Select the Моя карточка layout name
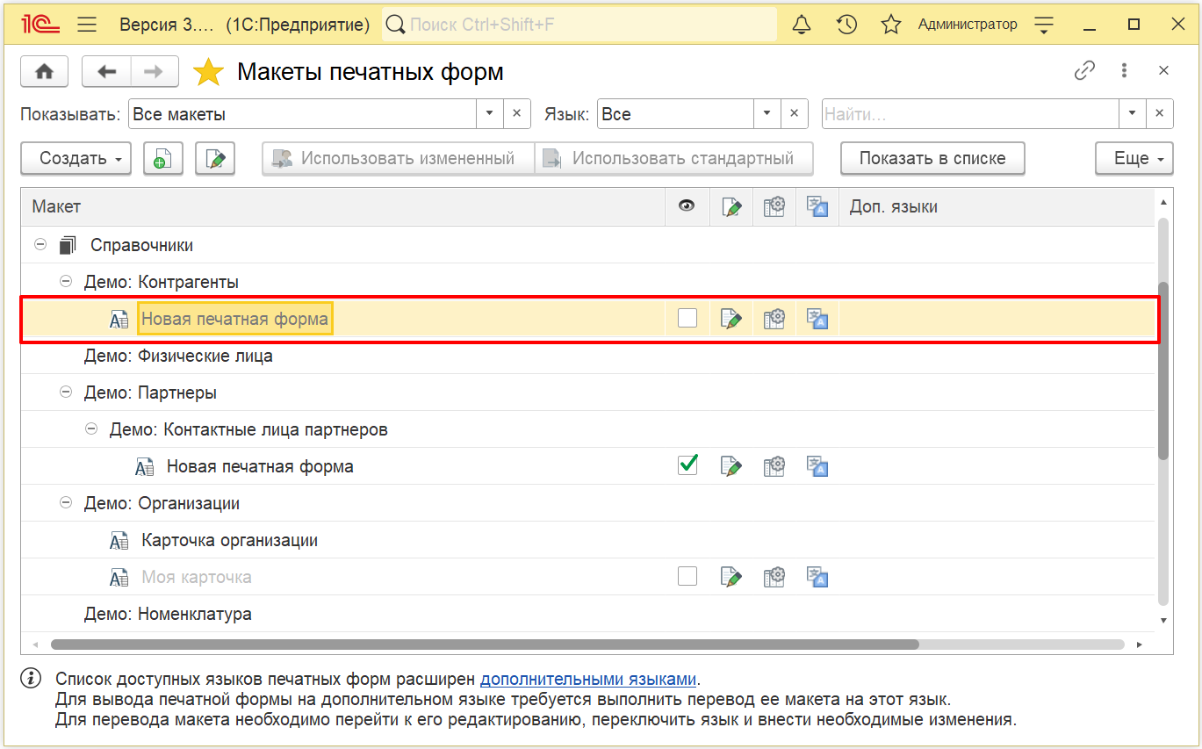1202x749 pixels. tap(197, 577)
